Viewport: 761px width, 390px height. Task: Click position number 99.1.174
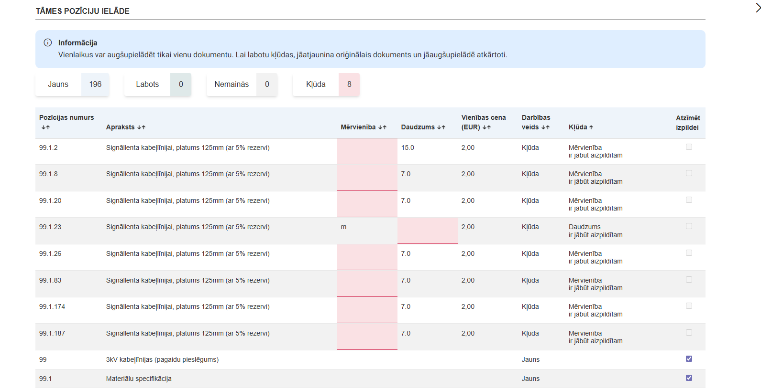[x=52, y=306]
